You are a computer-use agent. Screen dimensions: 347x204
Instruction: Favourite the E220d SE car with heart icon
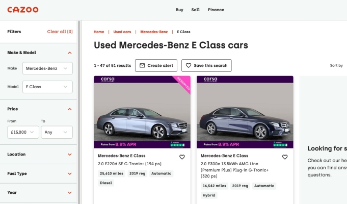pos(182,157)
